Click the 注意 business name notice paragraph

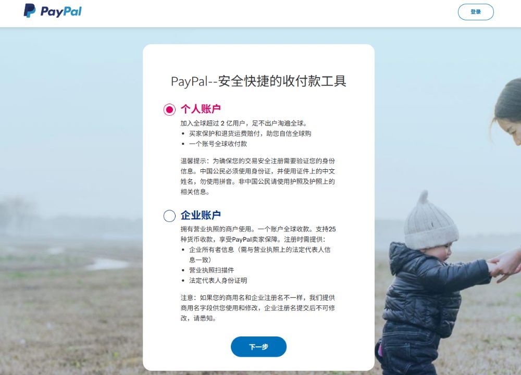[258, 308]
